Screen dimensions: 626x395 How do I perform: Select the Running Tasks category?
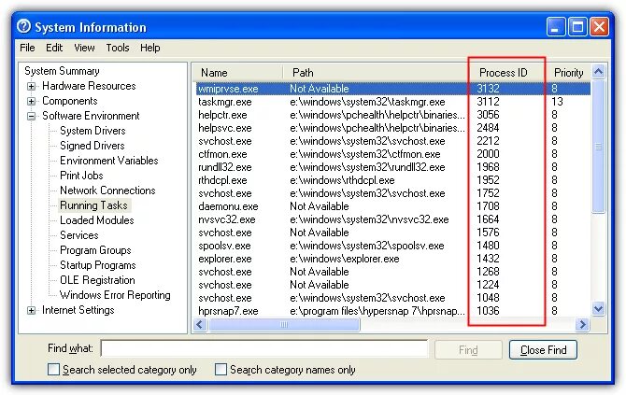click(x=93, y=205)
